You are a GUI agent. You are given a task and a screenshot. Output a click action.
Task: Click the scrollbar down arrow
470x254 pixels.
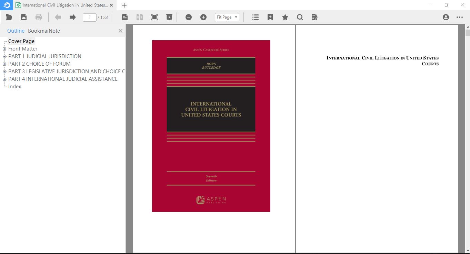[x=468, y=251]
